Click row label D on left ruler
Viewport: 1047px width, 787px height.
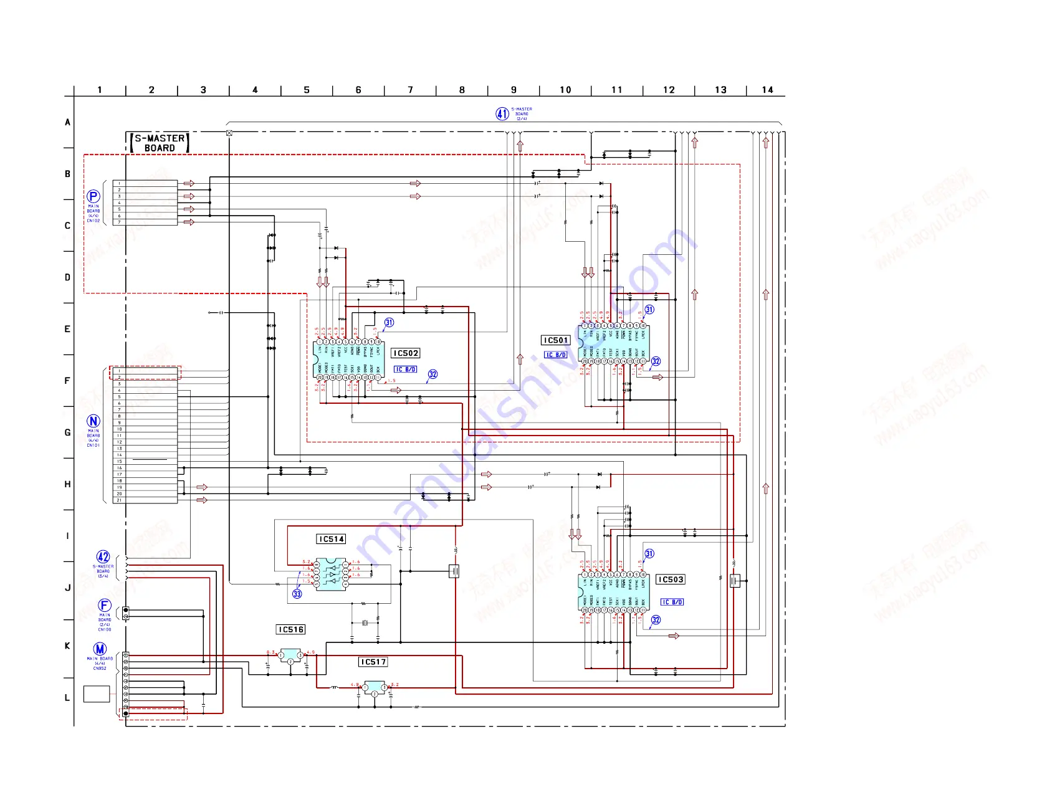tap(68, 277)
